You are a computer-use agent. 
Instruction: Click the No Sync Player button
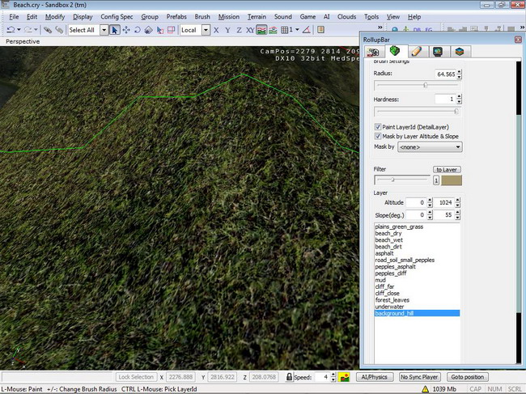point(419,377)
